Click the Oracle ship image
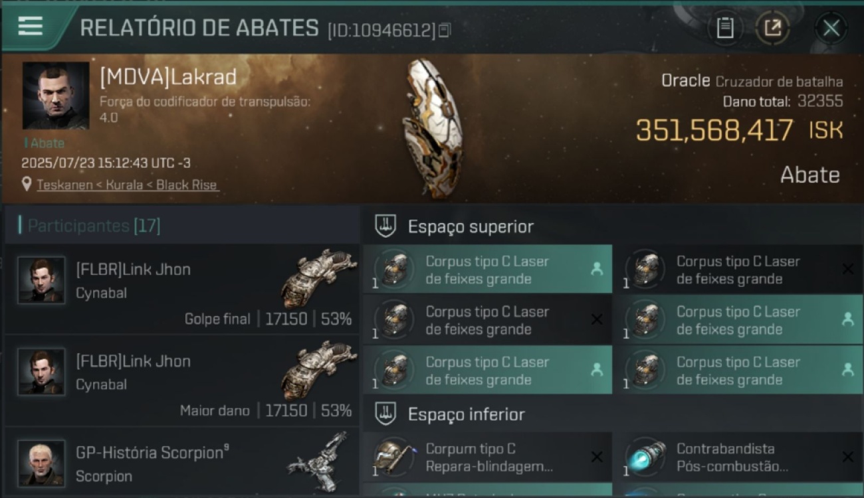This screenshot has height=498, width=864. point(432,129)
